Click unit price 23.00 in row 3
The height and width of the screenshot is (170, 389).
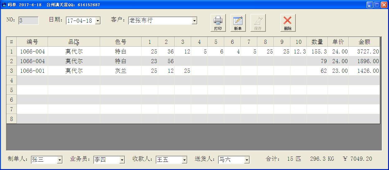click(338, 71)
